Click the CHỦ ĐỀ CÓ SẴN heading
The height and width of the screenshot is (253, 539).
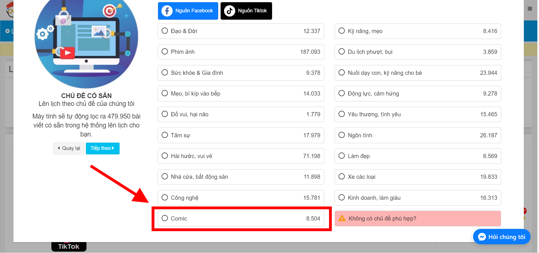click(86, 96)
